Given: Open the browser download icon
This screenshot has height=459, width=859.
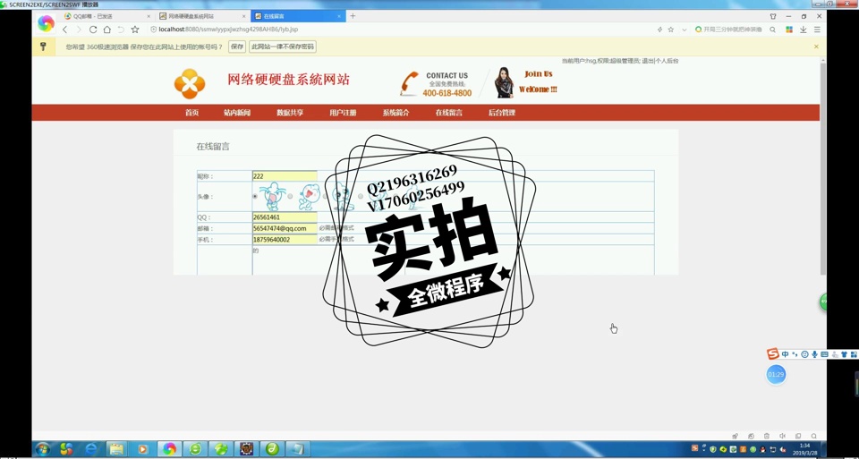Looking at the screenshot, I should point(803,30).
